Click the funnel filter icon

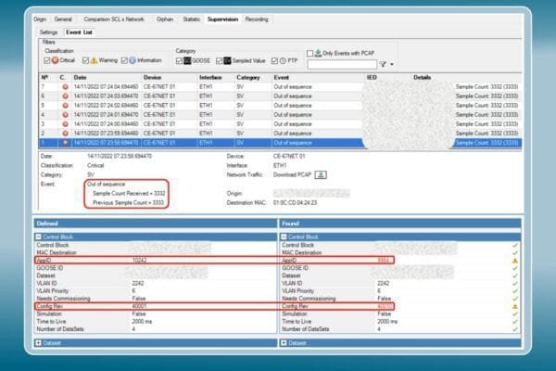tap(383, 64)
